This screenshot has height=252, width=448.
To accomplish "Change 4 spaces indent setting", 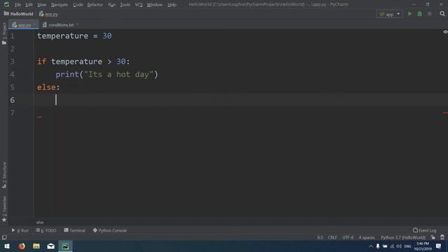I will 367,237.
